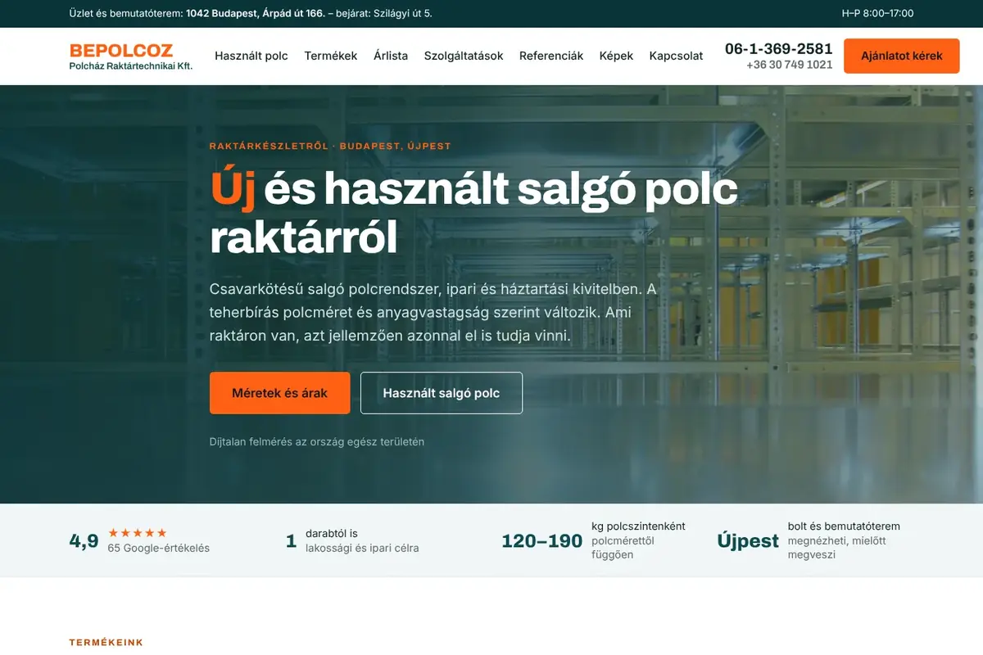The width and height of the screenshot is (983, 655).
Task: Open the Használt polc menu item
Action: 251,56
